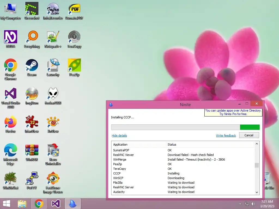
Task: Minimize the Ninite window
Action: (239, 104)
